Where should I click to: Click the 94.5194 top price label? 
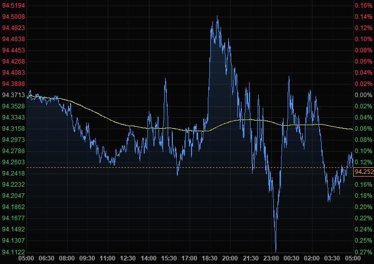[14, 5]
